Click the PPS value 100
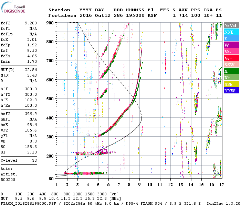The width and height of the screenshot is (241, 206). tap(196, 15)
